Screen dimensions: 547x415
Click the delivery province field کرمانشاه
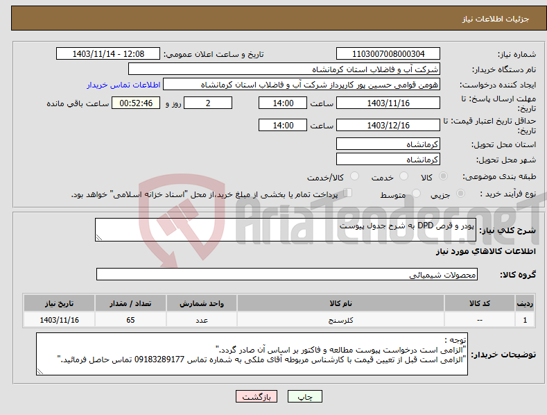(x=388, y=144)
